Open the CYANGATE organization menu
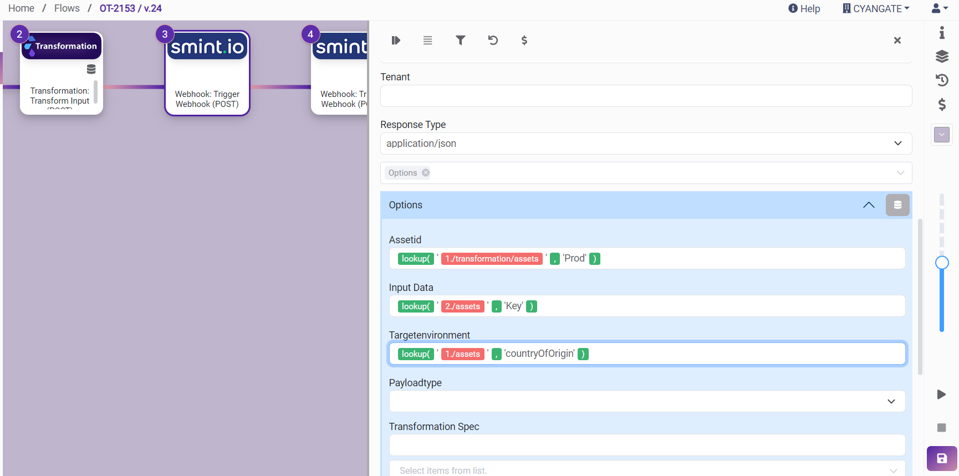 (x=876, y=8)
